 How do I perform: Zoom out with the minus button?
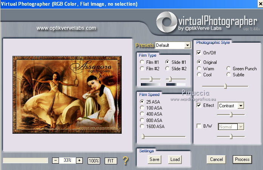(55, 161)
